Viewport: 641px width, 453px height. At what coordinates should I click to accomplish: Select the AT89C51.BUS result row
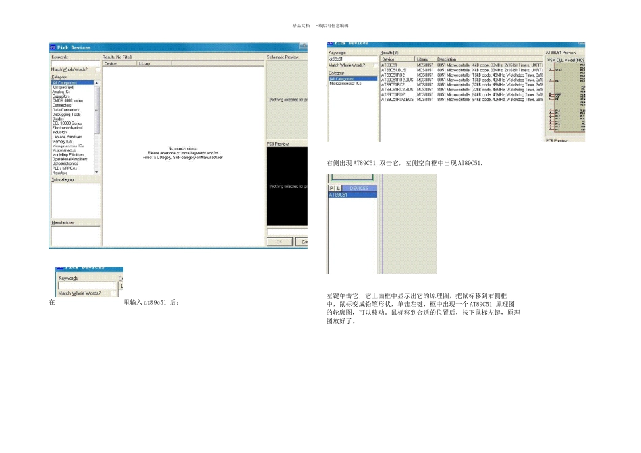[462, 70]
